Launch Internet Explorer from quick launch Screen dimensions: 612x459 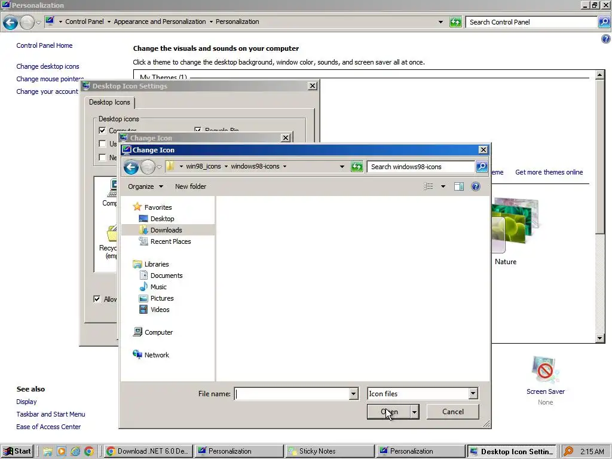[x=75, y=451]
